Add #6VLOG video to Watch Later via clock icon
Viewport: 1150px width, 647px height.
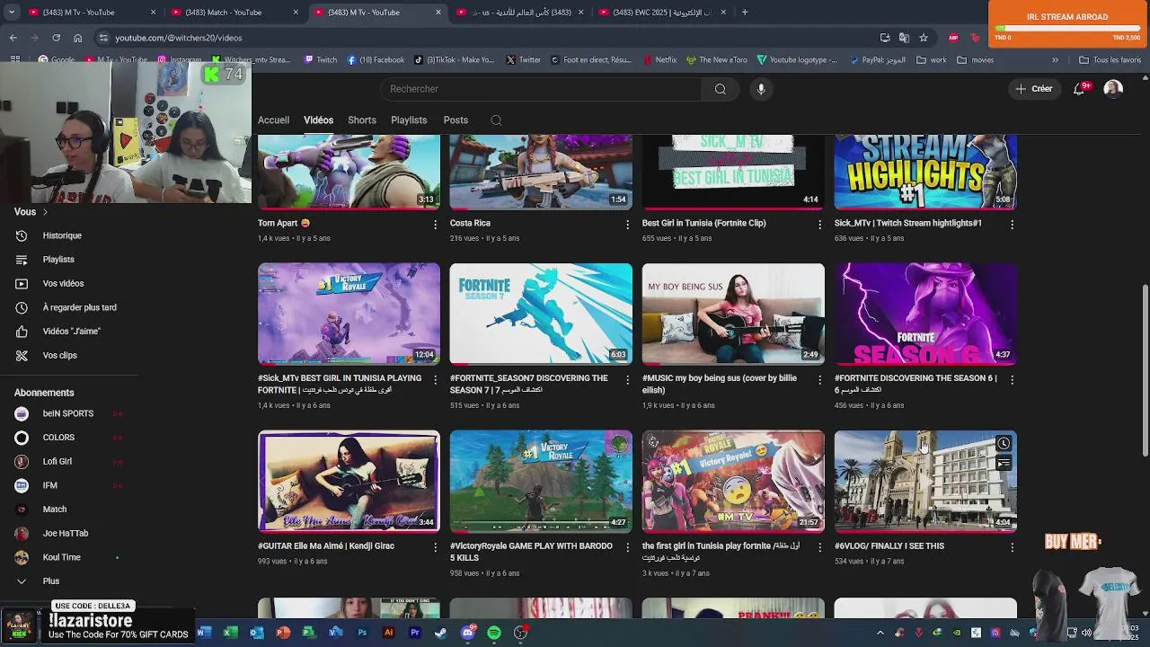point(1004,444)
